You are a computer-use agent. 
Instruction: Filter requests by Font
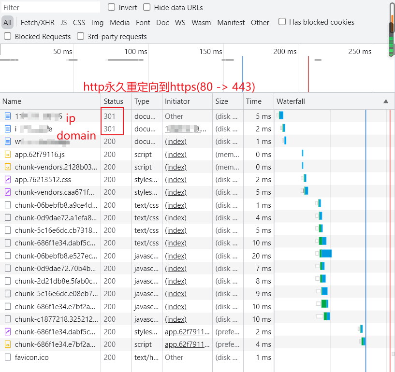point(143,22)
